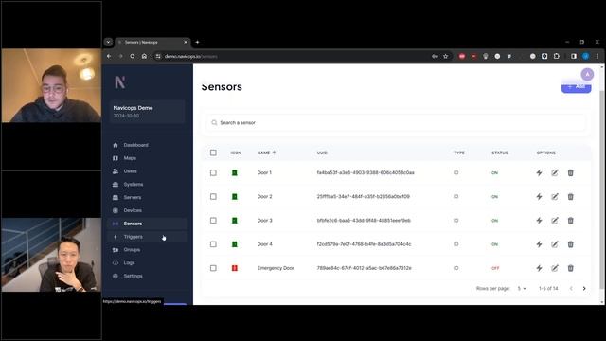Click lightning icon for Emergency Door
The width and height of the screenshot is (606, 341).
(x=539, y=268)
